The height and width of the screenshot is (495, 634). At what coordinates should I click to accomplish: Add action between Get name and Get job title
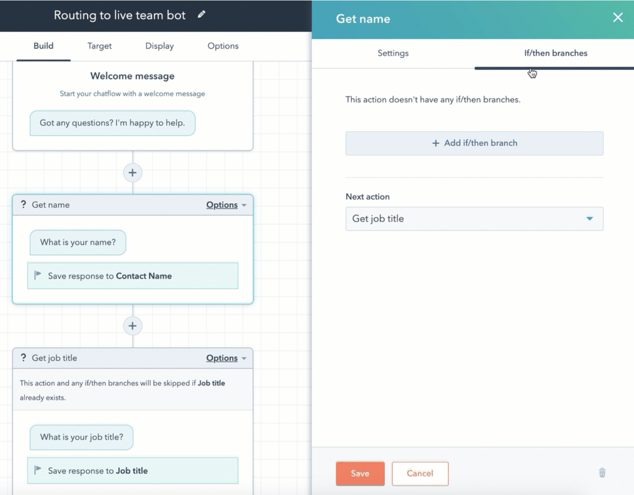coord(133,326)
